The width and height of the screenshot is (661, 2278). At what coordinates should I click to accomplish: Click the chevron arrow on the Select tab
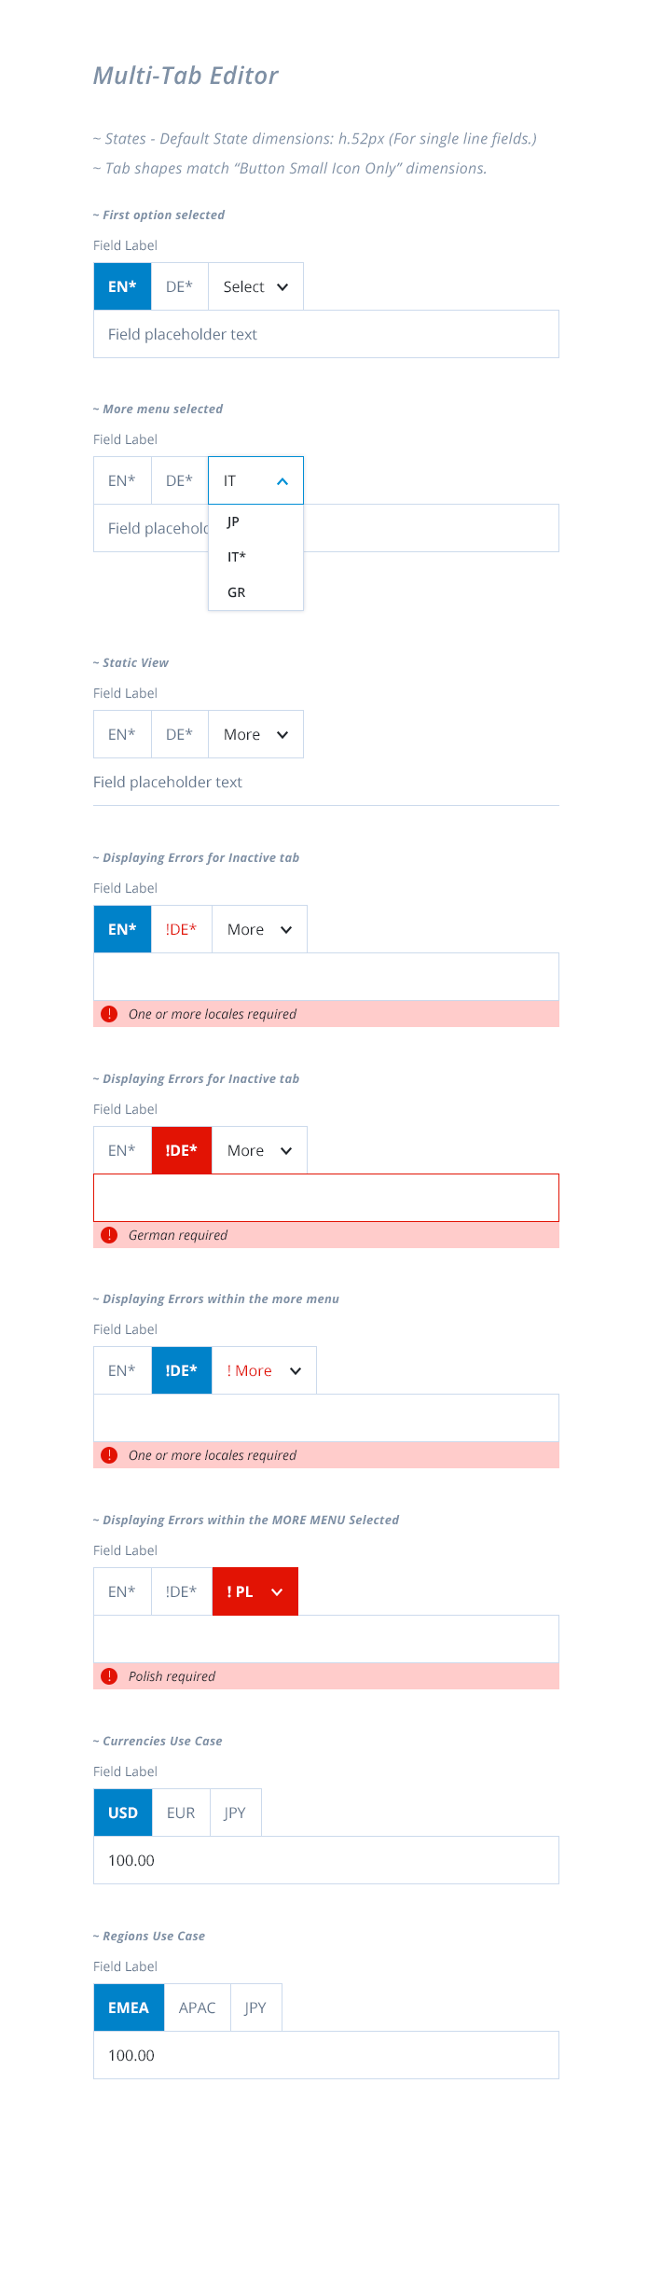pos(283,286)
